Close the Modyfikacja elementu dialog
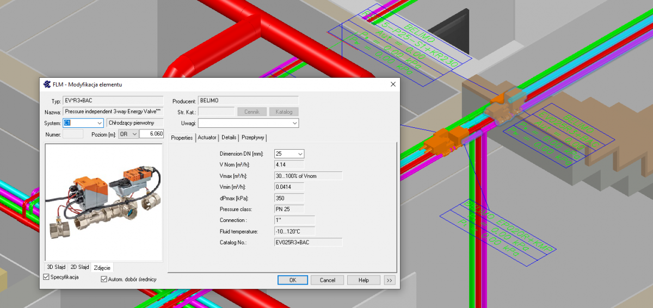The height and width of the screenshot is (308, 653). 392,84
